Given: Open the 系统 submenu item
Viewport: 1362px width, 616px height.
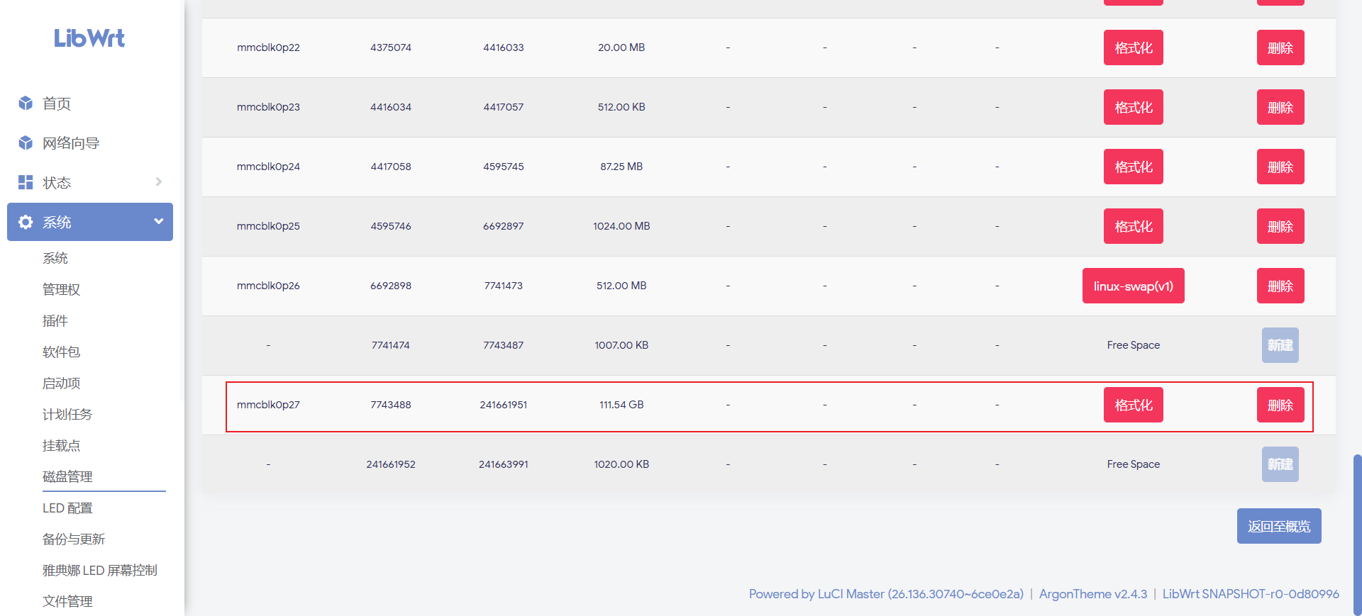Looking at the screenshot, I should coord(55,258).
